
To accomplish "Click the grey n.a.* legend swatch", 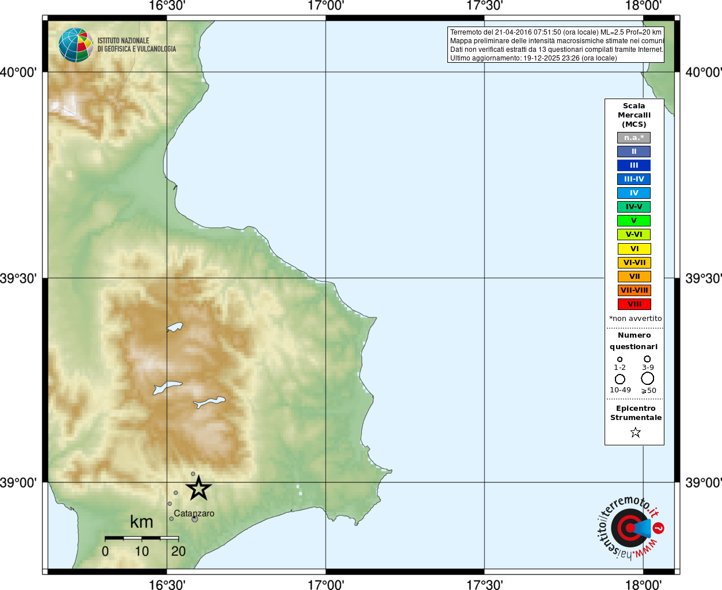I will coord(634,138).
